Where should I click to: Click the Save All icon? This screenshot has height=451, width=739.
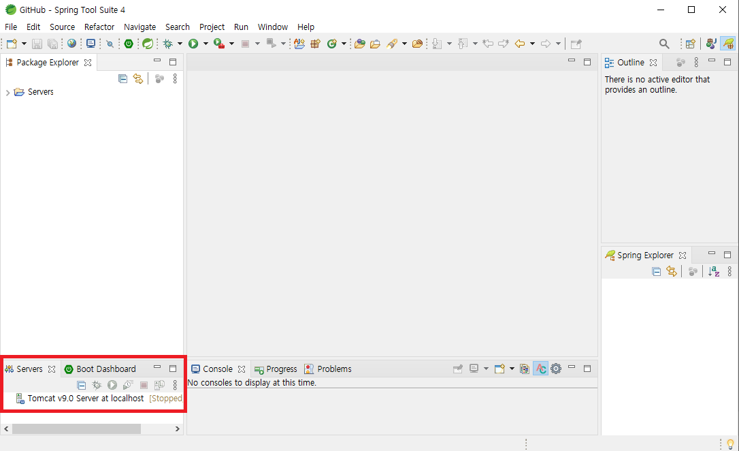coord(53,44)
